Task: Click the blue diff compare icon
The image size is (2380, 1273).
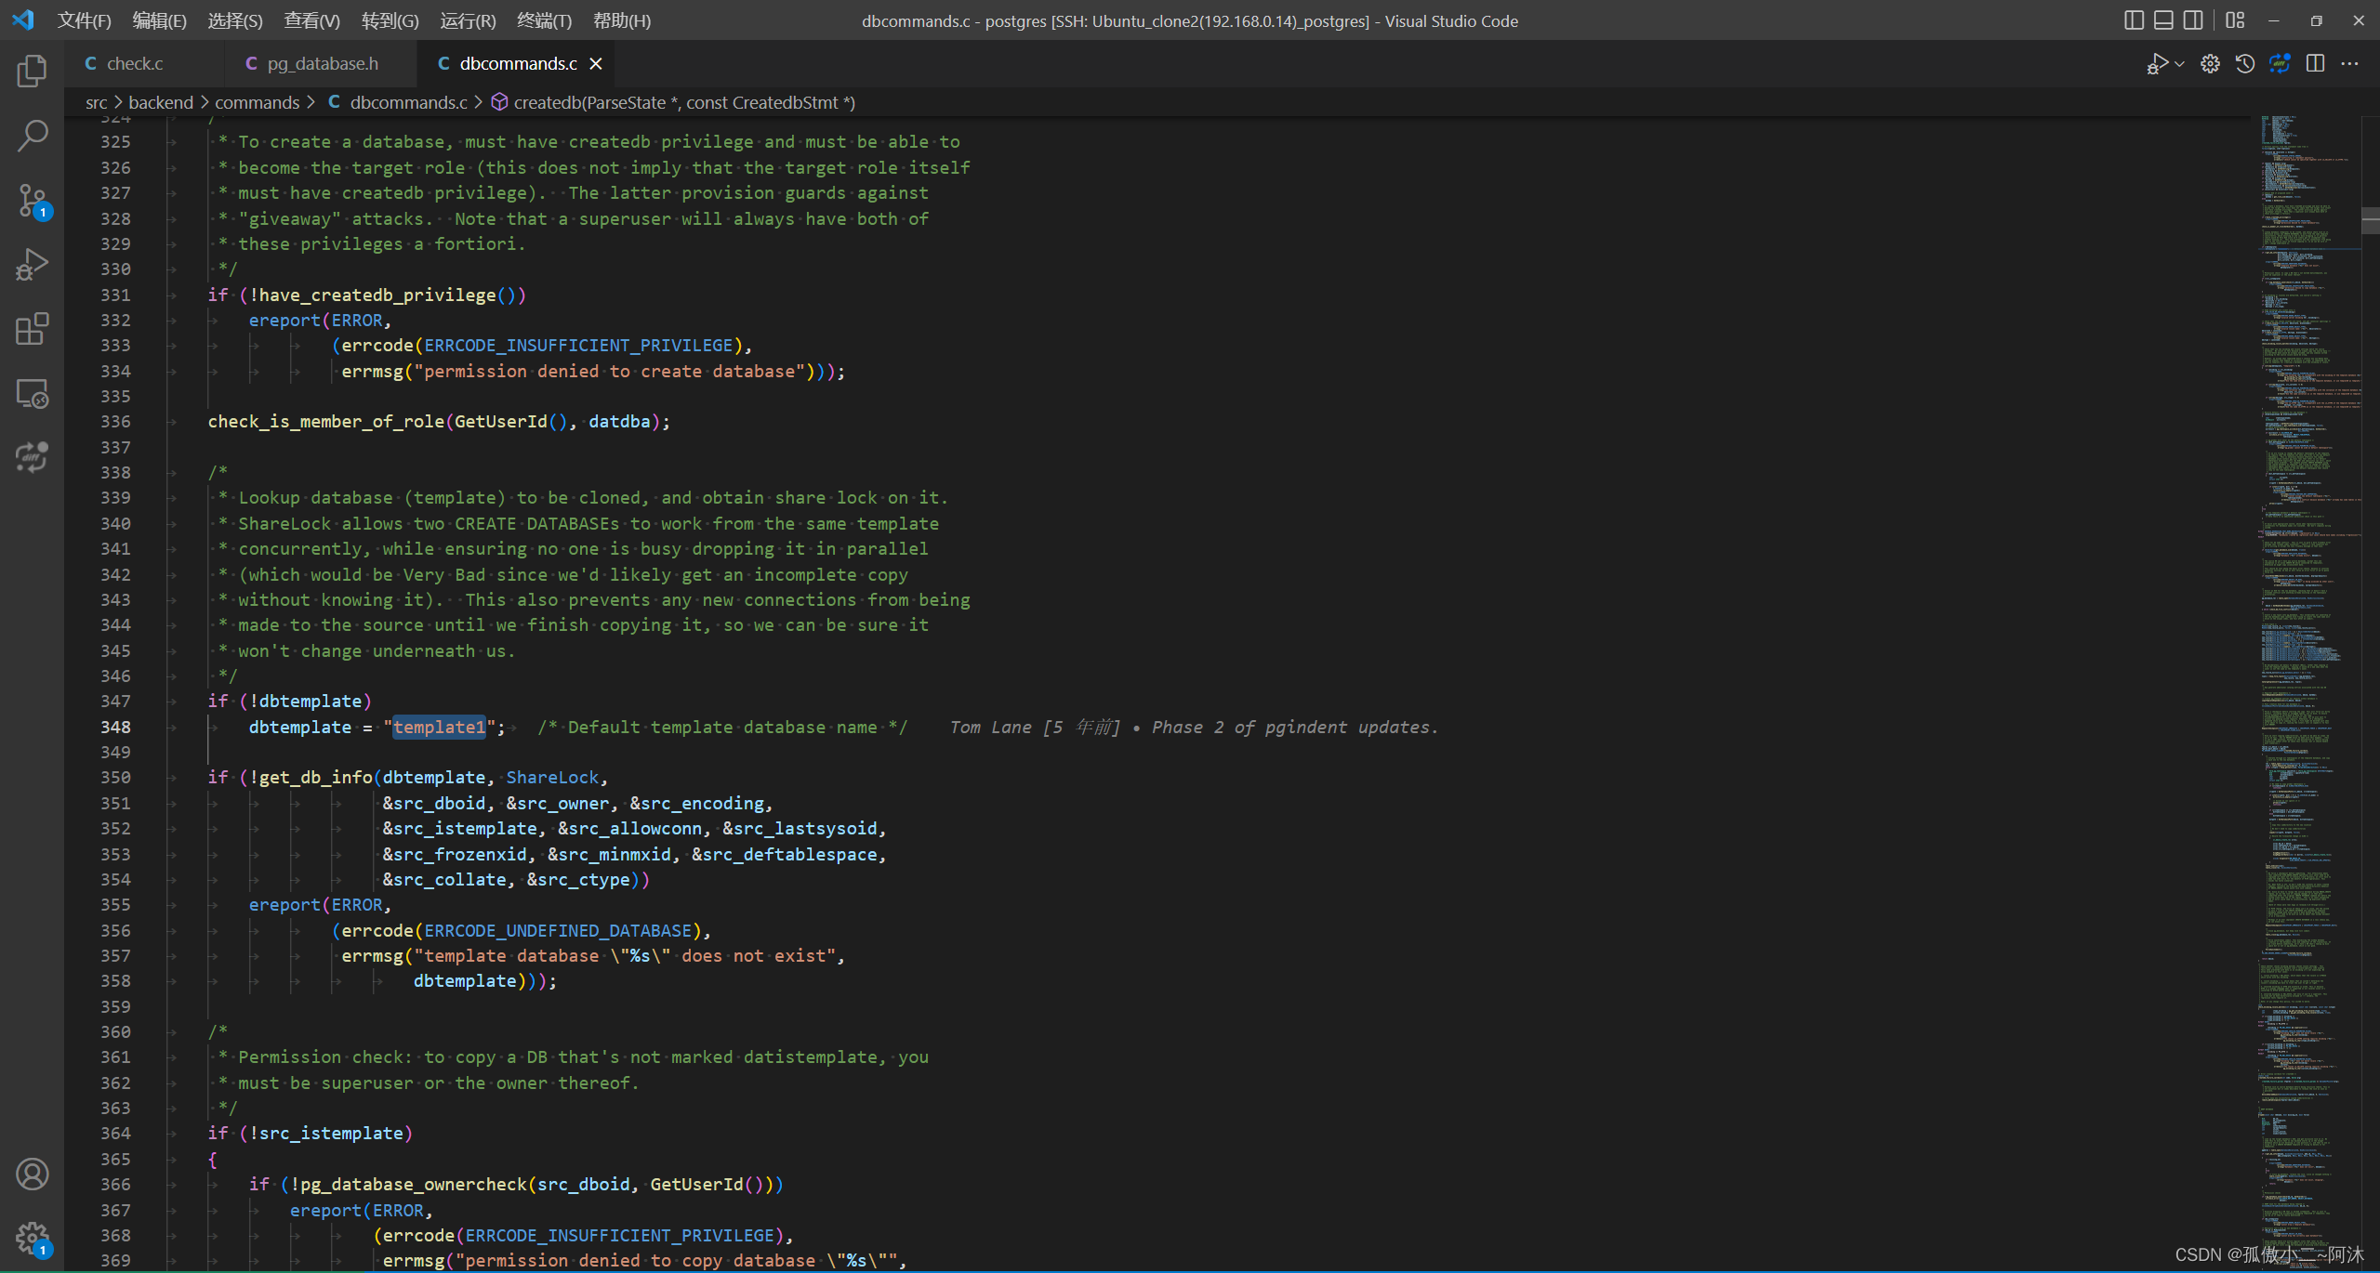Action: tap(2280, 63)
